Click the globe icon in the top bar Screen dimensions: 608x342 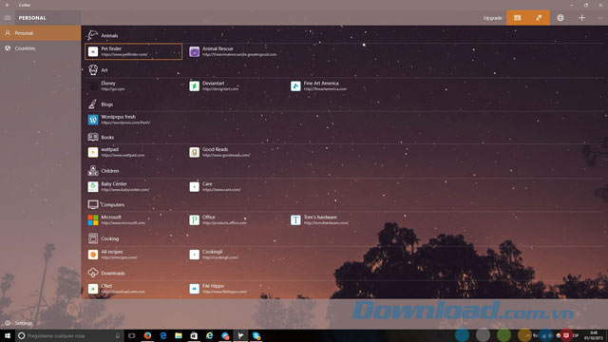[560, 18]
